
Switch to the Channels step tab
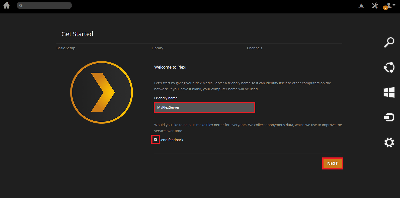(x=254, y=48)
